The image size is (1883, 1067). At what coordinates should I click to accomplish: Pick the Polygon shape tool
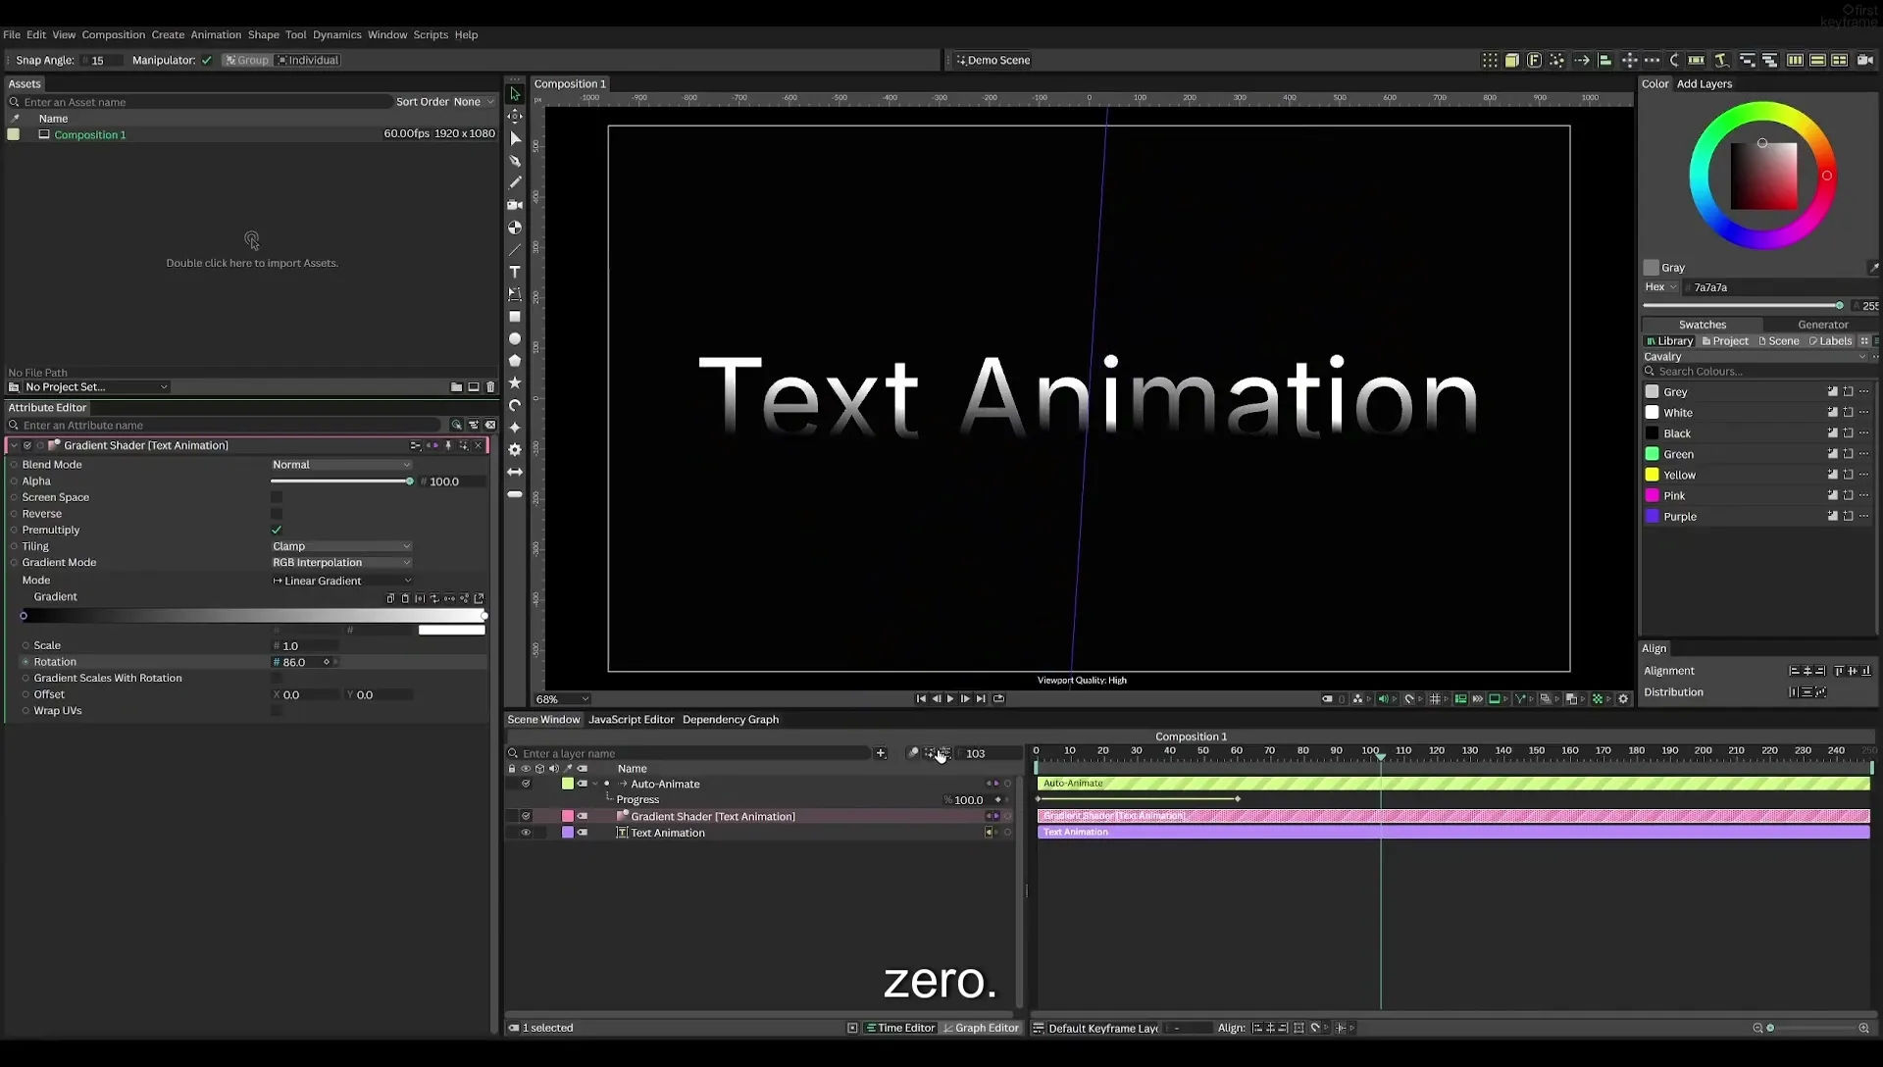[x=515, y=361]
